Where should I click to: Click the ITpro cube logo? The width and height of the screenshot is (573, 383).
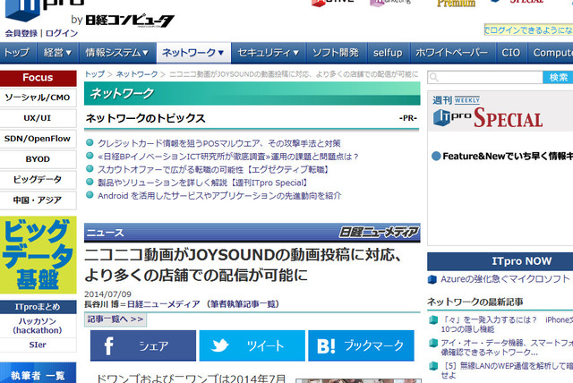(21, 10)
